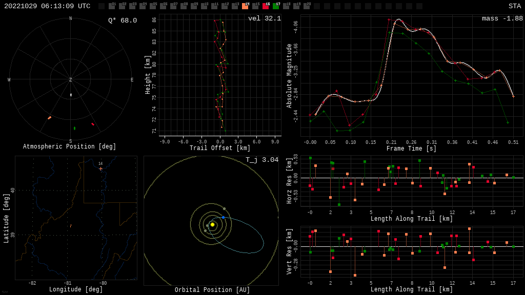
Task: Click the Absolute Magnitude axis label
Action: pos(289,76)
